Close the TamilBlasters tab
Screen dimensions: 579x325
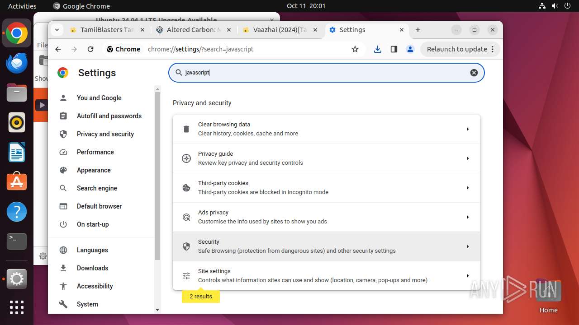pyautogui.click(x=142, y=30)
